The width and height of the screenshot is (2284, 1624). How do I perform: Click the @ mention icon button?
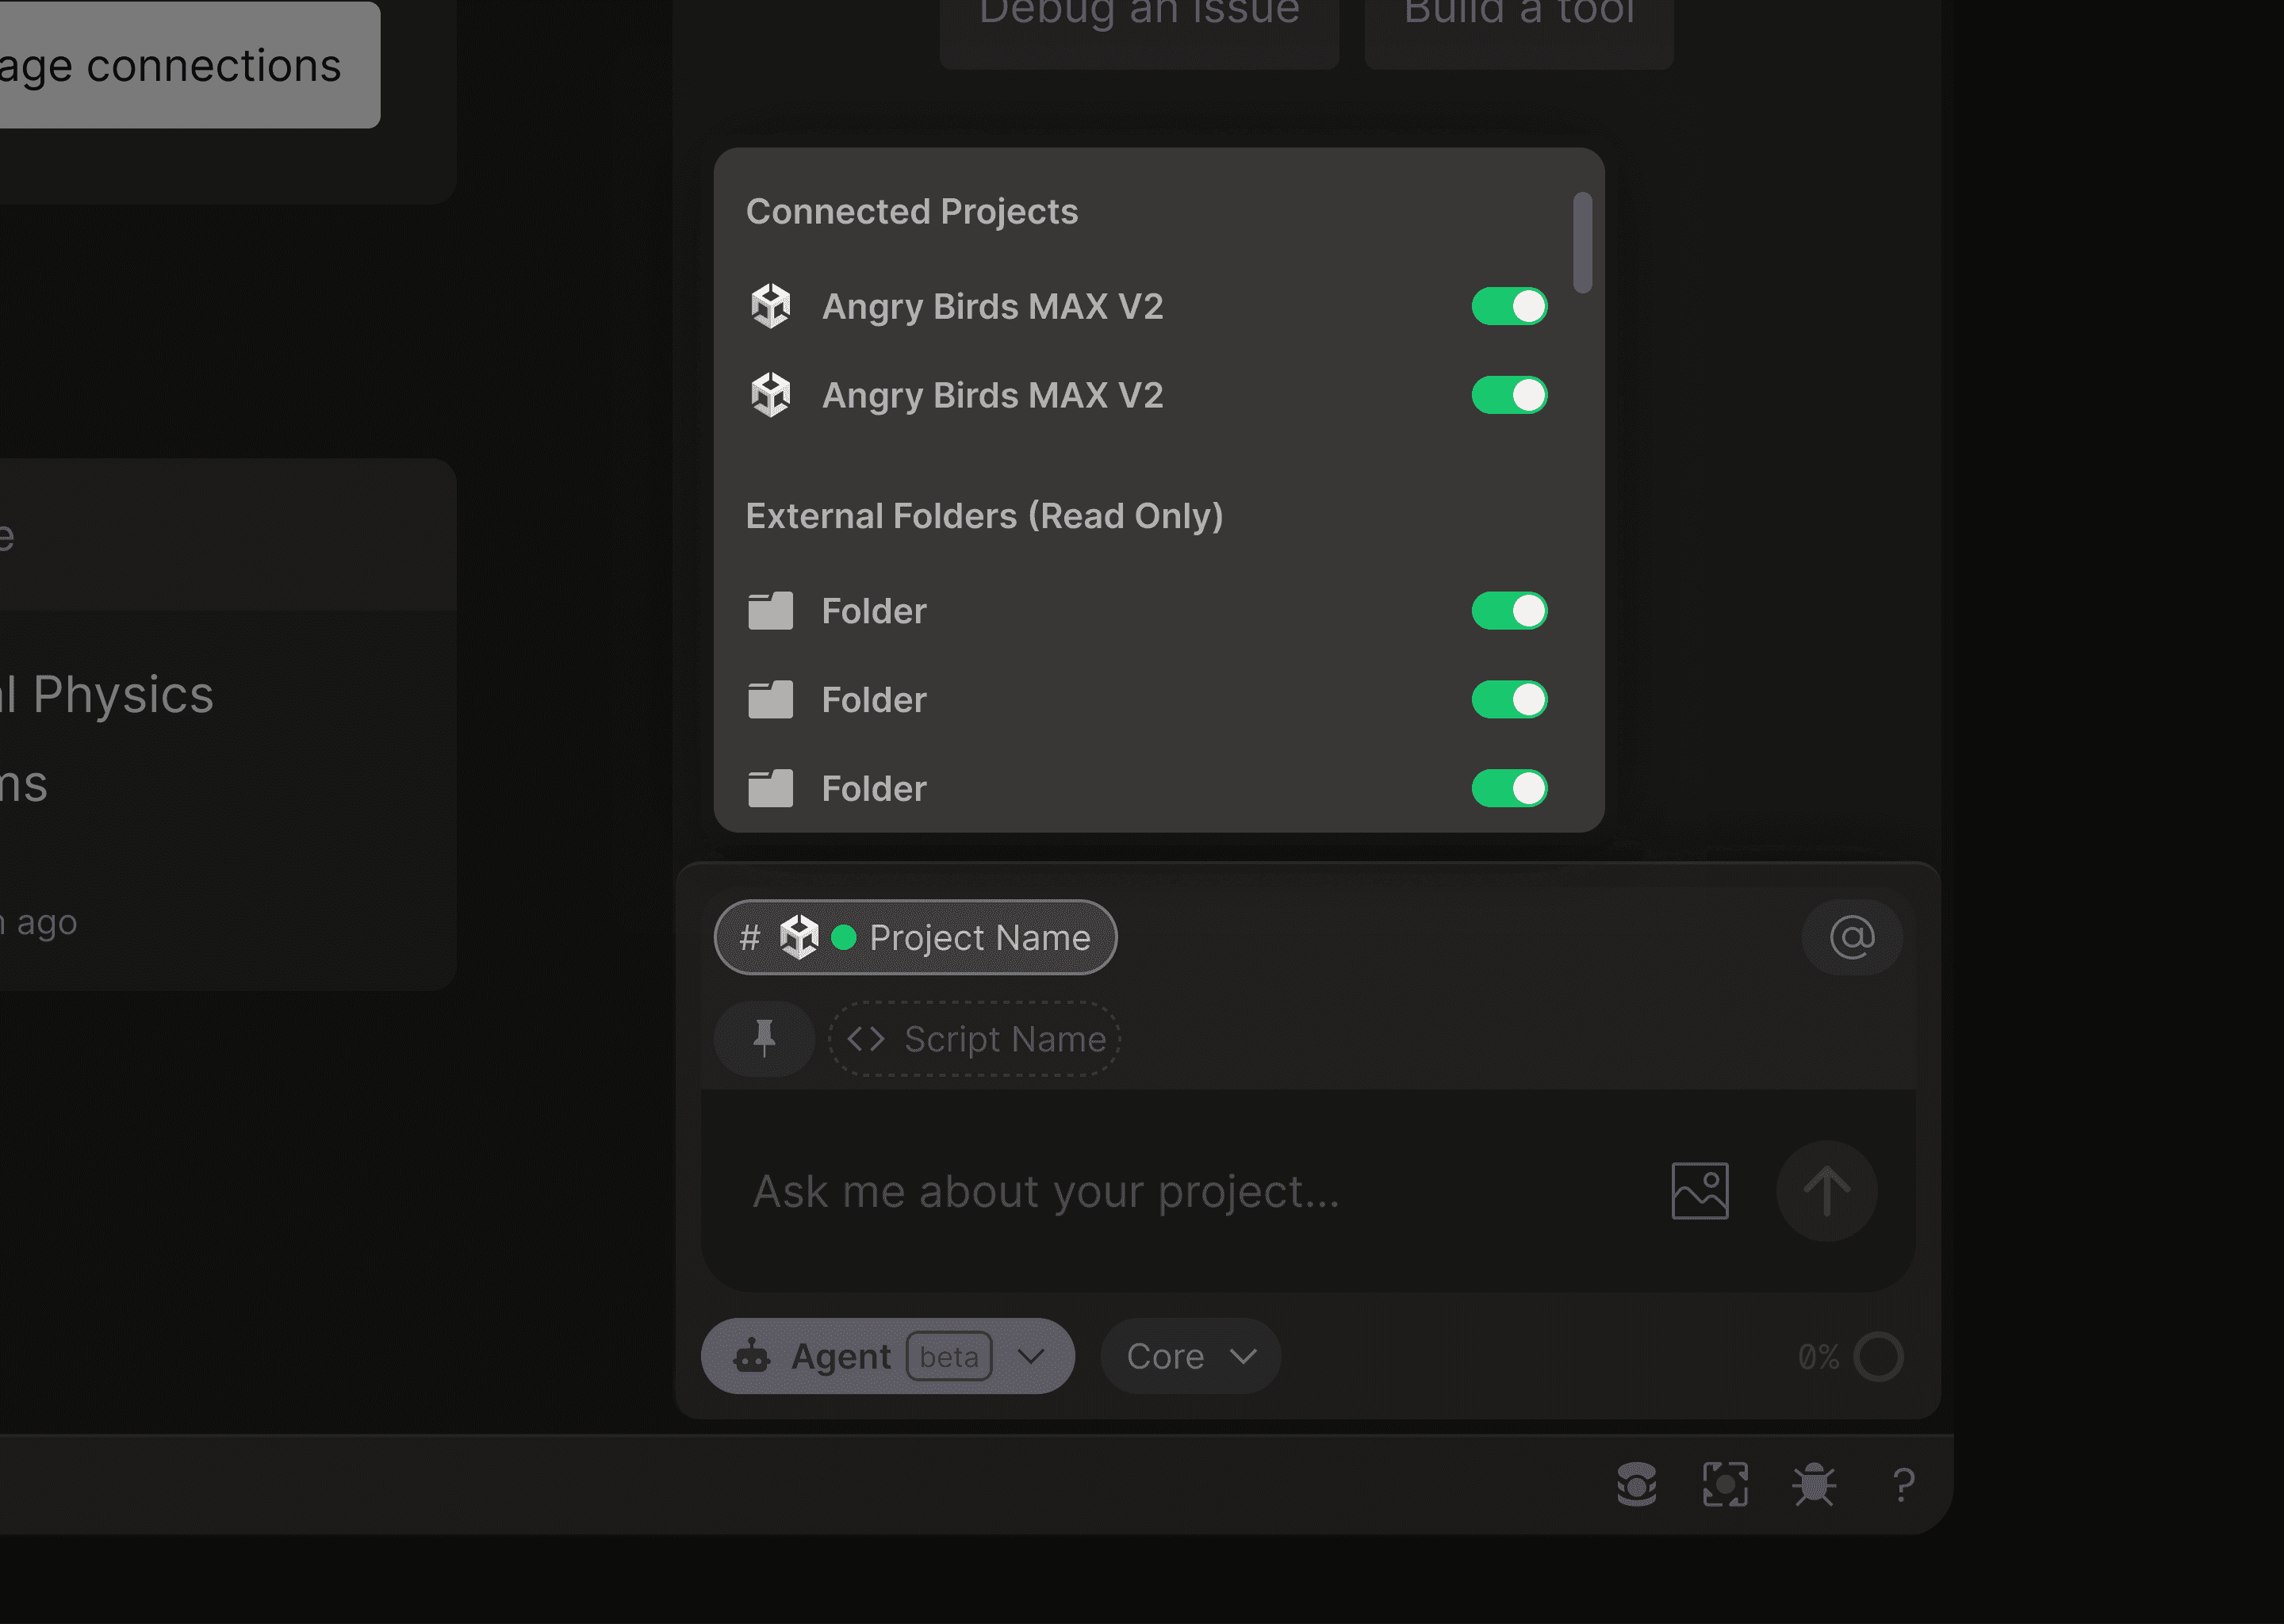[x=1851, y=937]
